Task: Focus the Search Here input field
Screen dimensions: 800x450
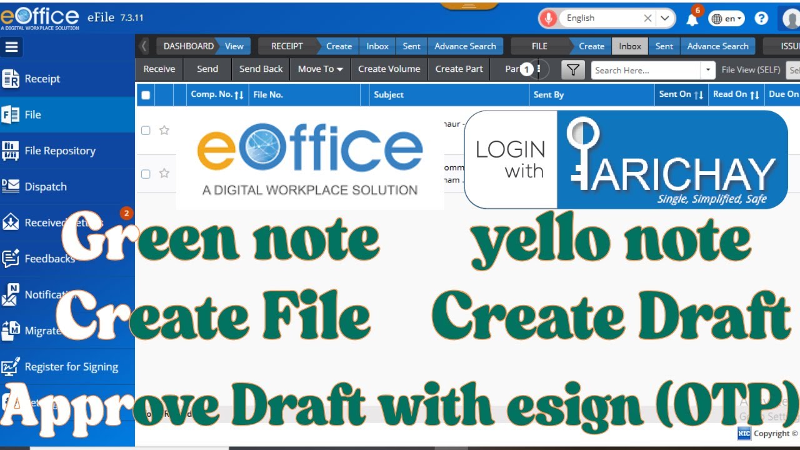Action: coord(646,70)
